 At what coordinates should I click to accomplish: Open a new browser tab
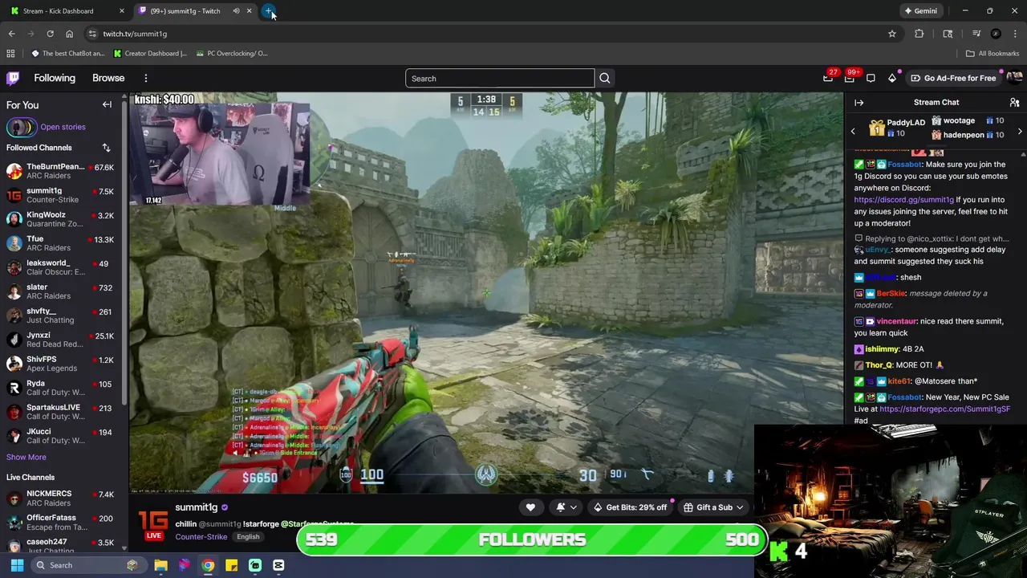coord(269,11)
